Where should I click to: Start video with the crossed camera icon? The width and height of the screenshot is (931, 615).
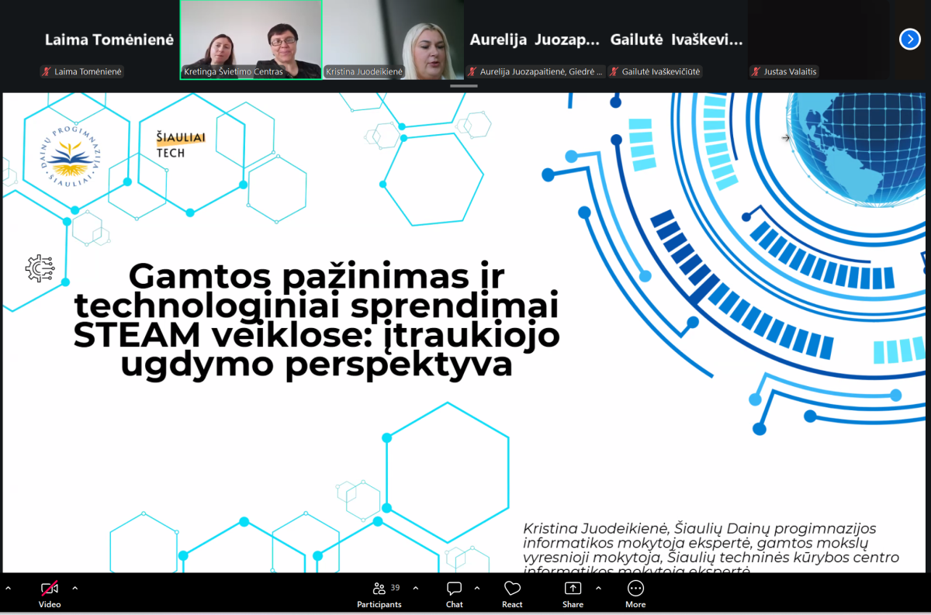[x=50, y=589]
